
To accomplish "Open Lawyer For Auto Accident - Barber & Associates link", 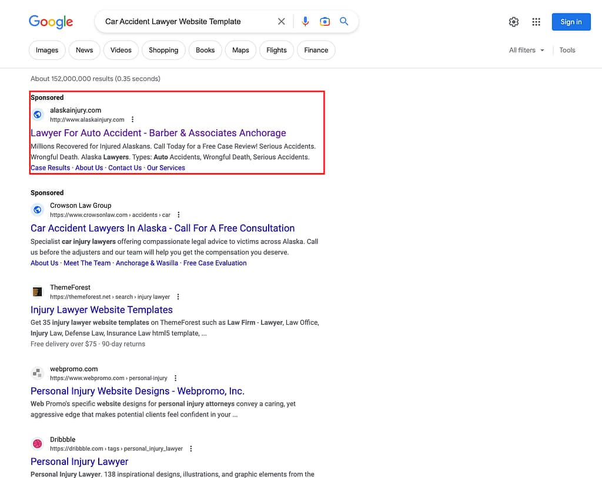I will [158, 133].
